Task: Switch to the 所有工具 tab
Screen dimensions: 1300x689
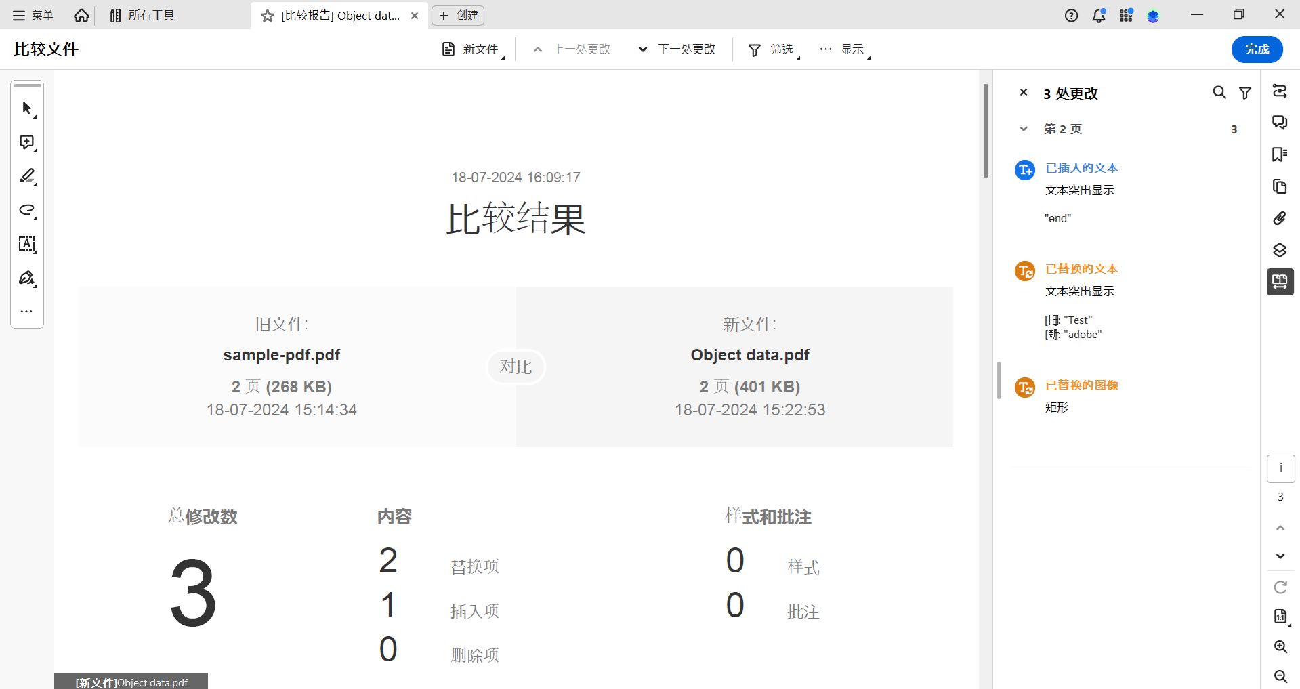Action: tap(143, 15)
